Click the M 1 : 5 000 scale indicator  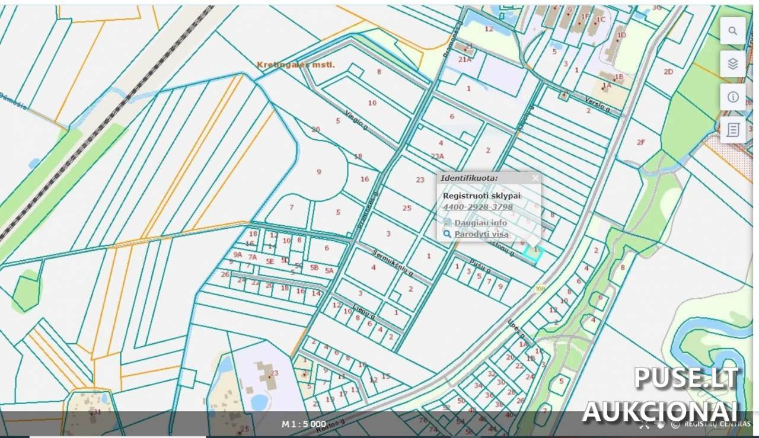pyautogui.click(x=304, y=424)
